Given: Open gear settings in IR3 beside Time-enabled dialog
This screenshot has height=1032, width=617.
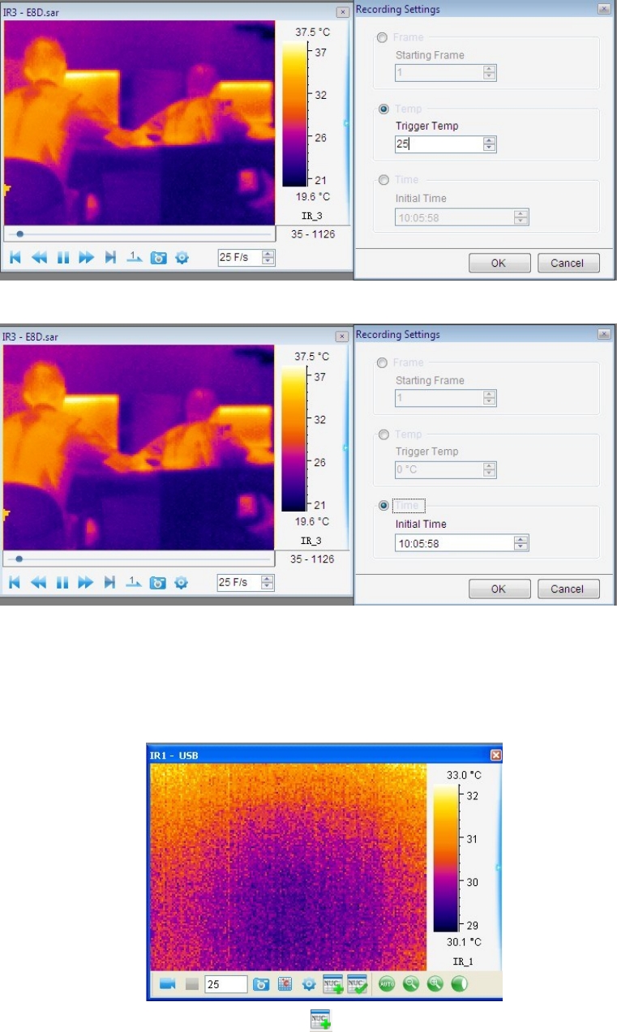Looking at the screenshot, I should coord(182,582).
